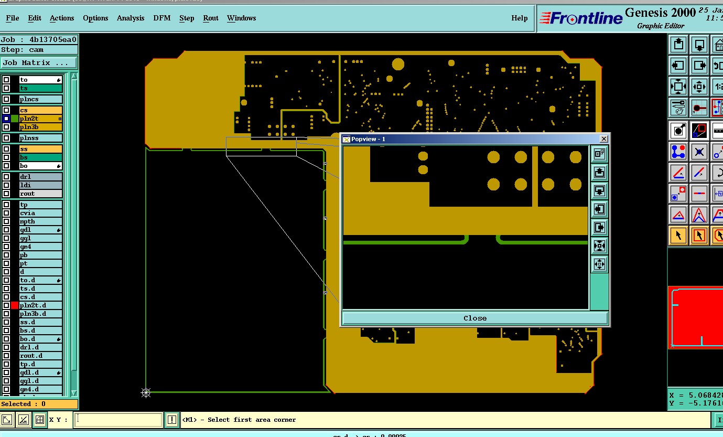
Task: Click the pan down icon in main toolbar
Action: click(x=699, y=45)
